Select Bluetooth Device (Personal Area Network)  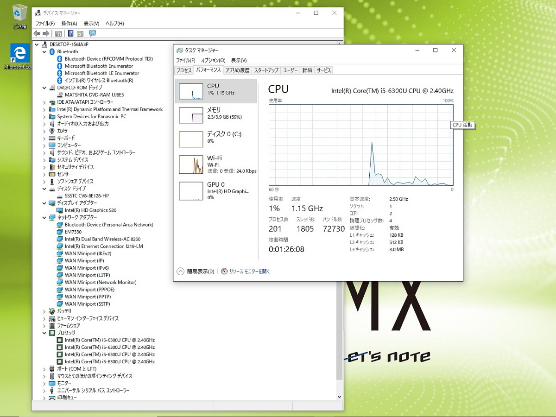coord(109,225)
